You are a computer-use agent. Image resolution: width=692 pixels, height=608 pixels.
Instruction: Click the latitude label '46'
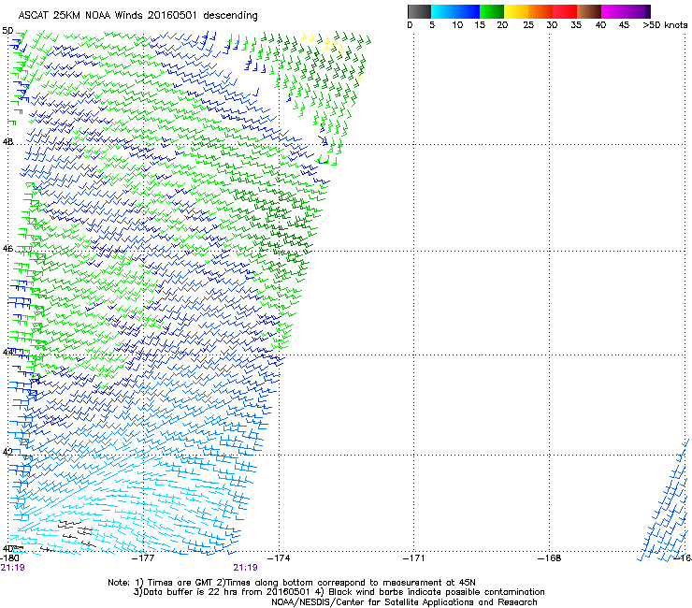(7, 249)
